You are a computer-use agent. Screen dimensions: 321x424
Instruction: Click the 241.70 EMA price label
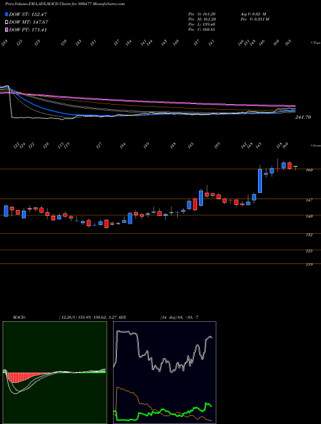tap(303, 117)
